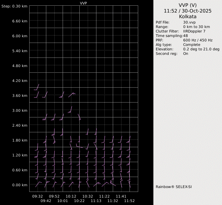Click the 6.60 km height label
This screenshot has height=205, width=222.
coord(20,21)
